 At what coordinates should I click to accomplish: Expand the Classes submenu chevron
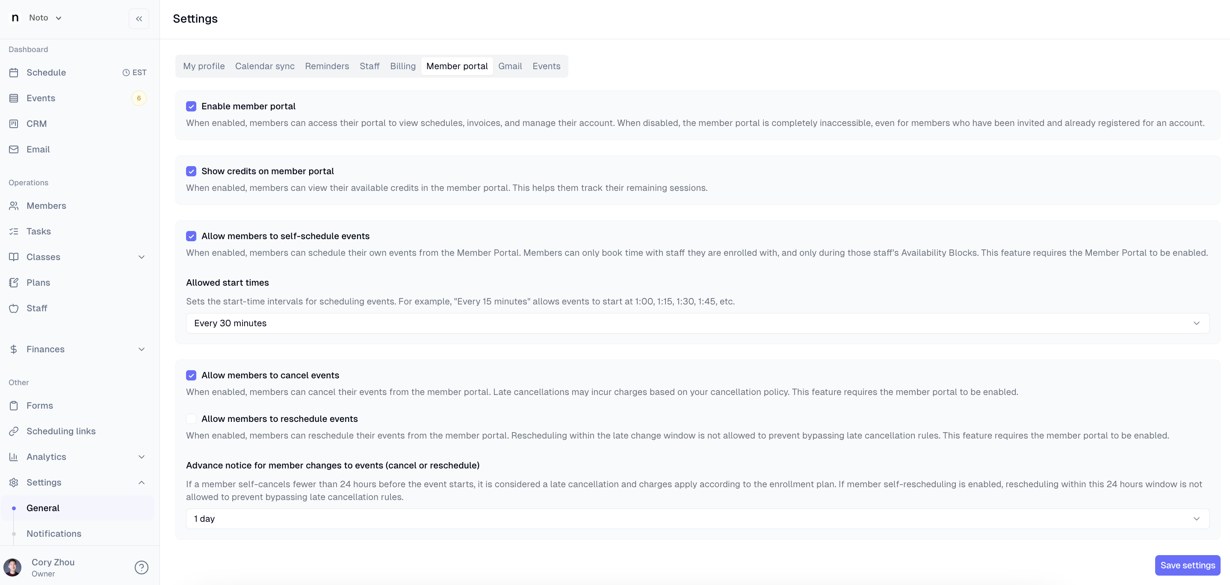(141, 257)
